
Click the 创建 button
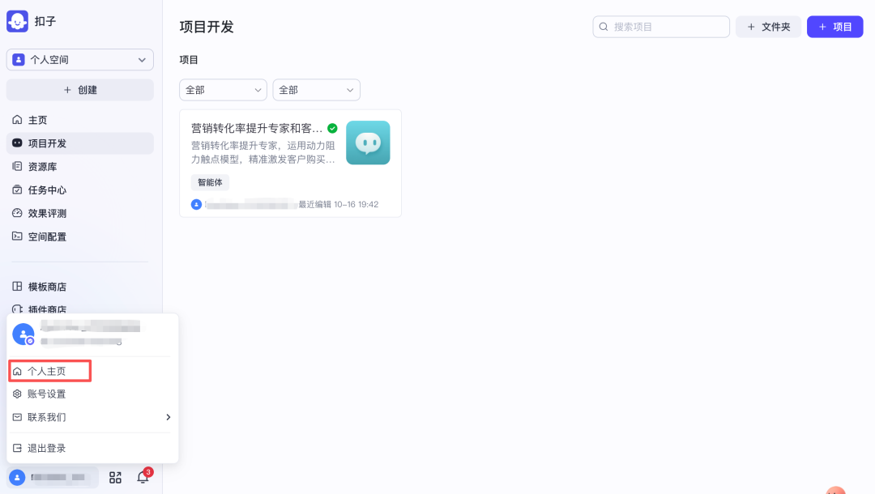[79, 90]
